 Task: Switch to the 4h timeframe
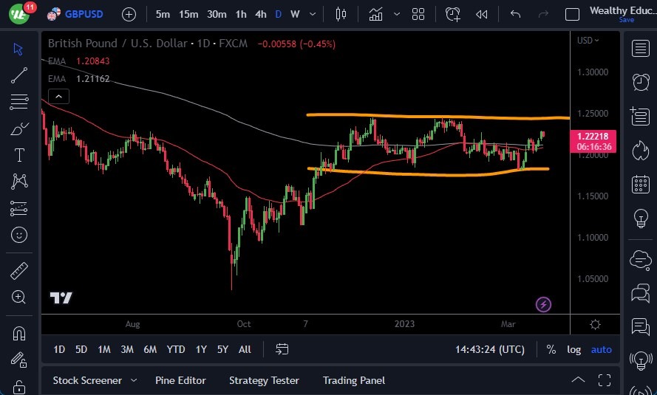click(261, 14)
